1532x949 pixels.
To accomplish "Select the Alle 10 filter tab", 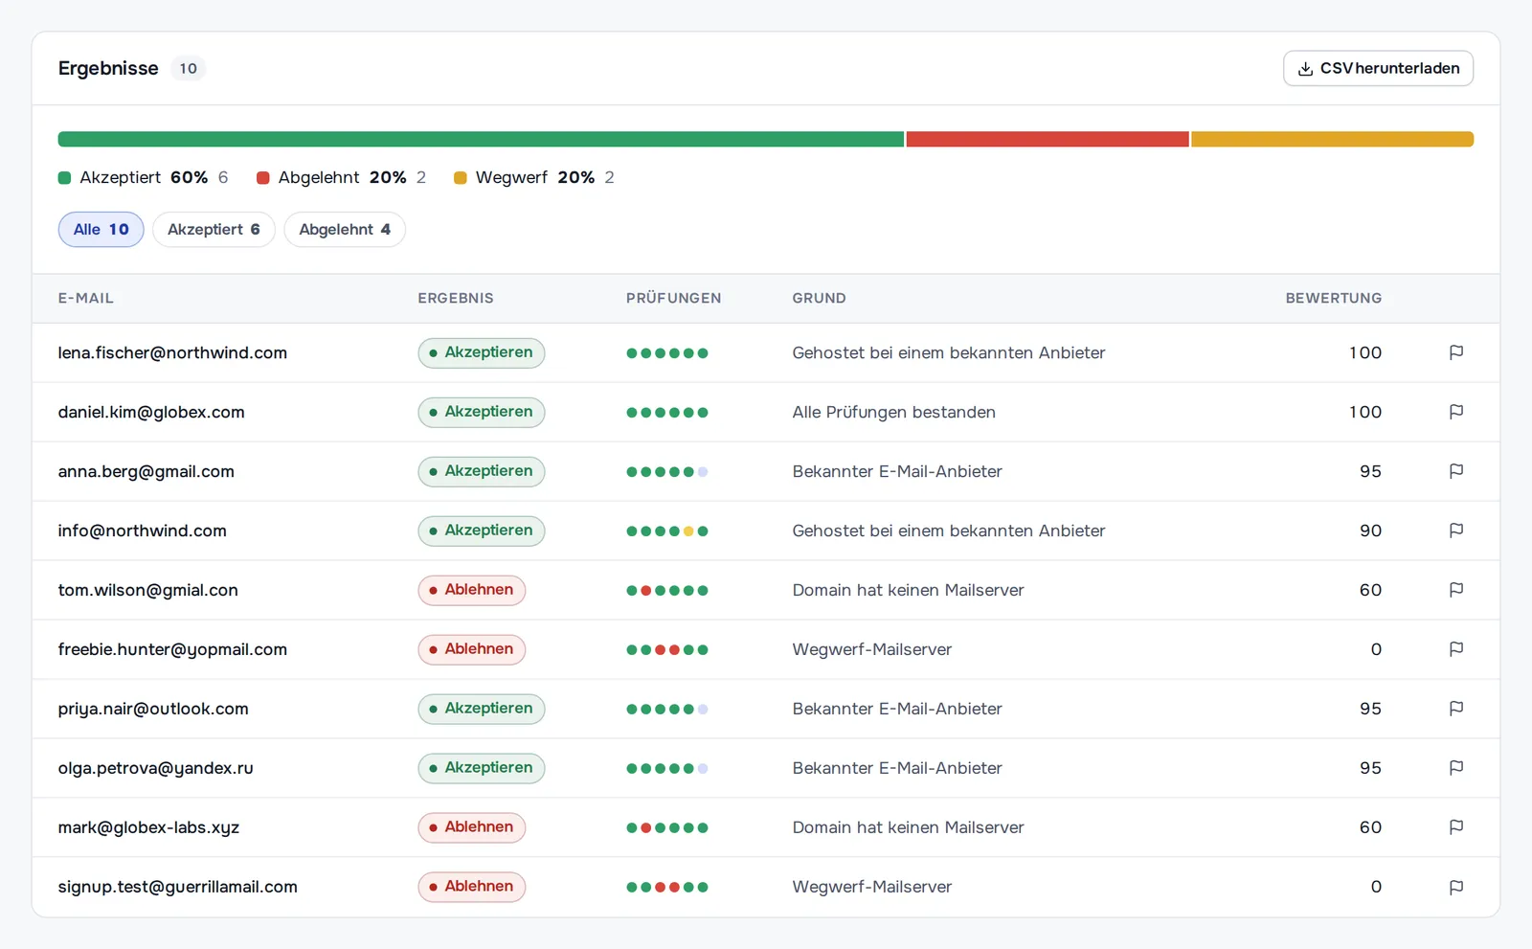I will (101, 230).
